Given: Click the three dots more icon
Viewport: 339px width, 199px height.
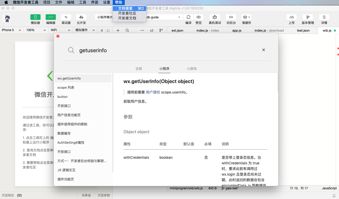Looking at the screenshot, I should 142,30.
